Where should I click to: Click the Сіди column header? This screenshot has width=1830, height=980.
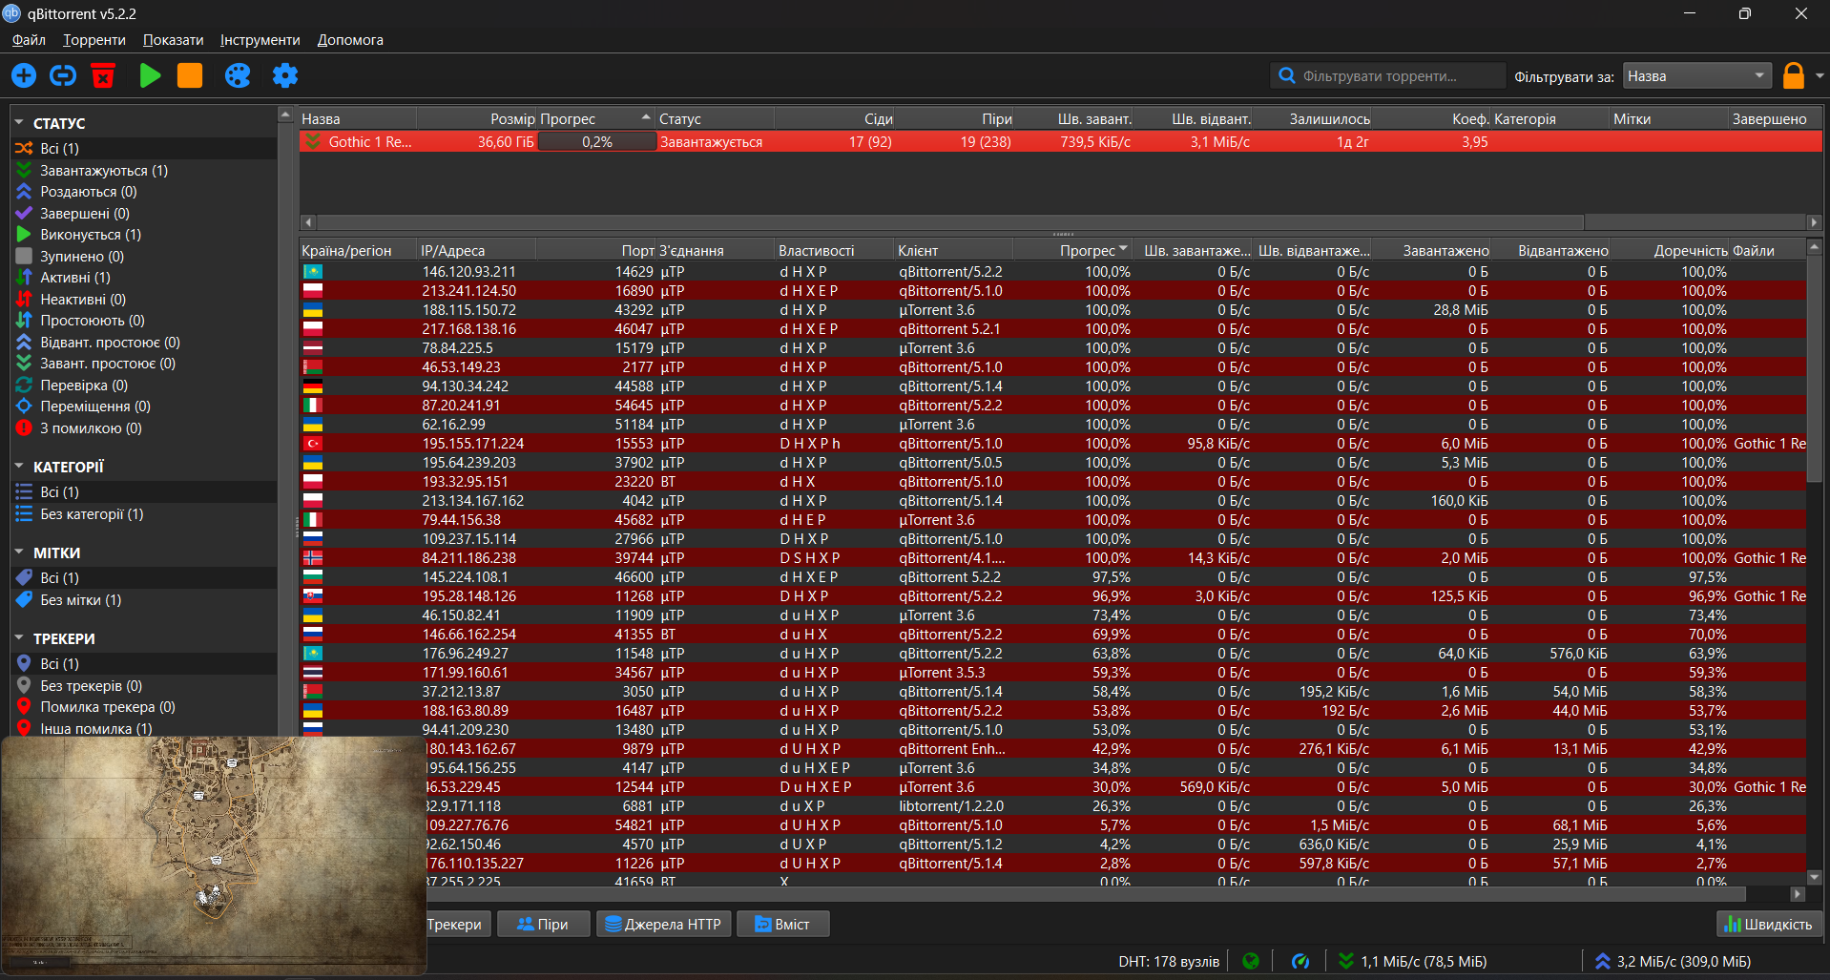[x=834, y=119]
